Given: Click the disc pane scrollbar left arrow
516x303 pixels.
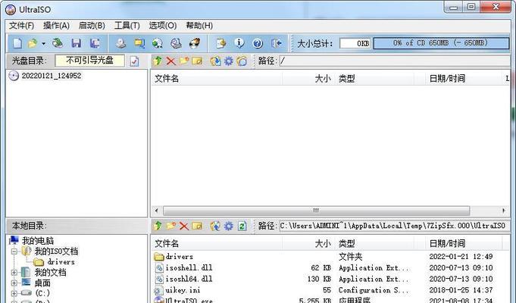Looking at the screenshot, I should [156, 211].
